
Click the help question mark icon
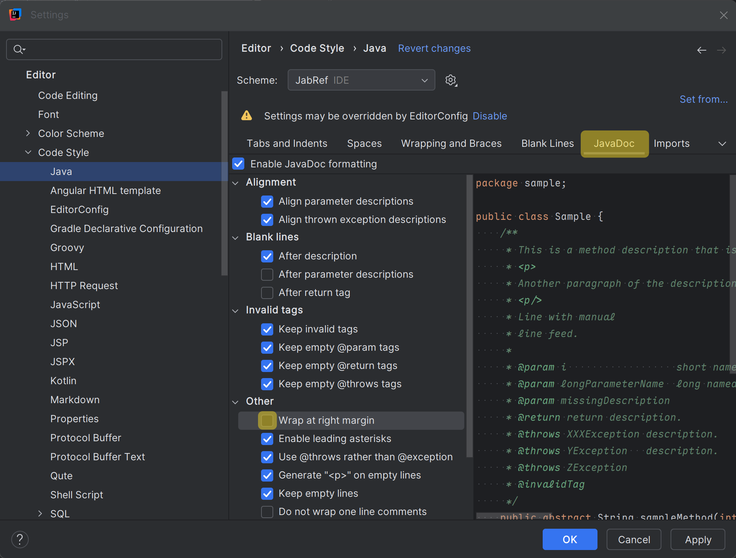[x=20, y=539]
